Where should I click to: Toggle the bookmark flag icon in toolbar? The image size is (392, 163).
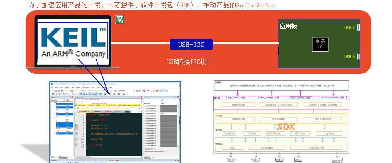click(90, 90)
